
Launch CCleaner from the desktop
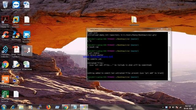coord(5,36)
